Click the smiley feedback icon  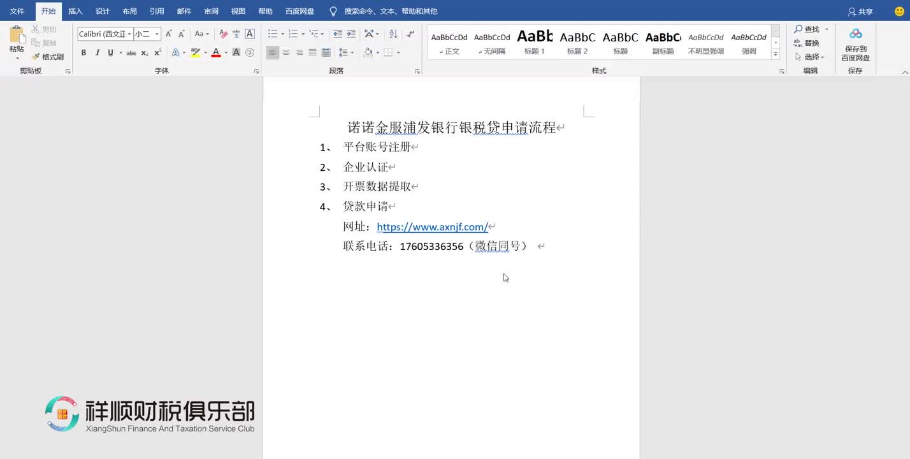[x=899, y=11]
